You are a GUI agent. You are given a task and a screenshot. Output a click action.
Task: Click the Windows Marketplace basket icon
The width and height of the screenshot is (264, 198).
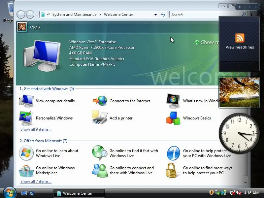click(x=26, y=171)
